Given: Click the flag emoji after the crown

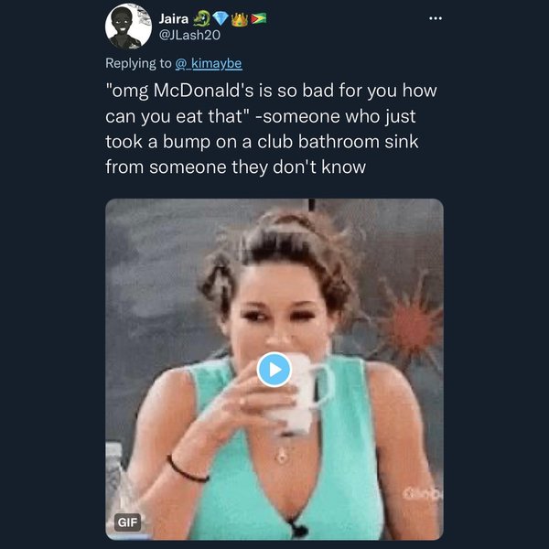Looking at the screenshot, I should pos(259,18).
